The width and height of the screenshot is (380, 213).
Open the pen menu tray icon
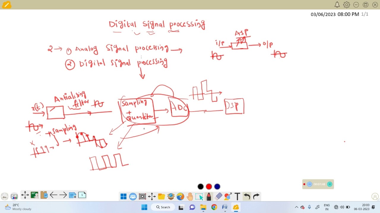click(x=317, y=207)
